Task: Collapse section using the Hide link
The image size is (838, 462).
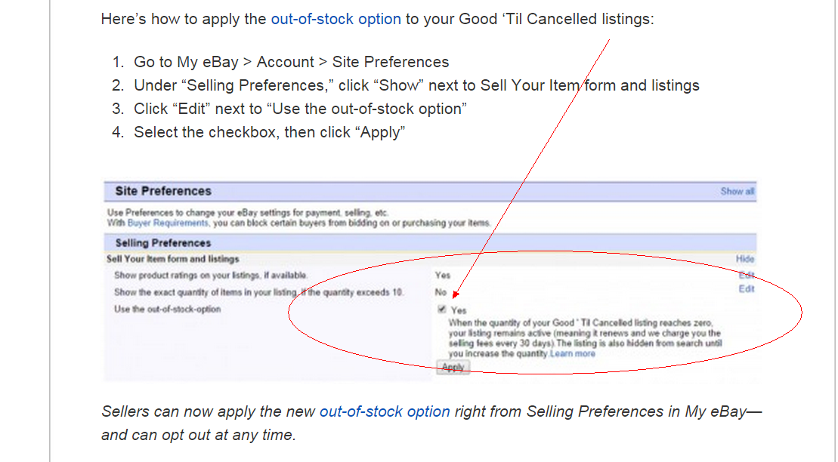Action: click(x=745, y=259)
